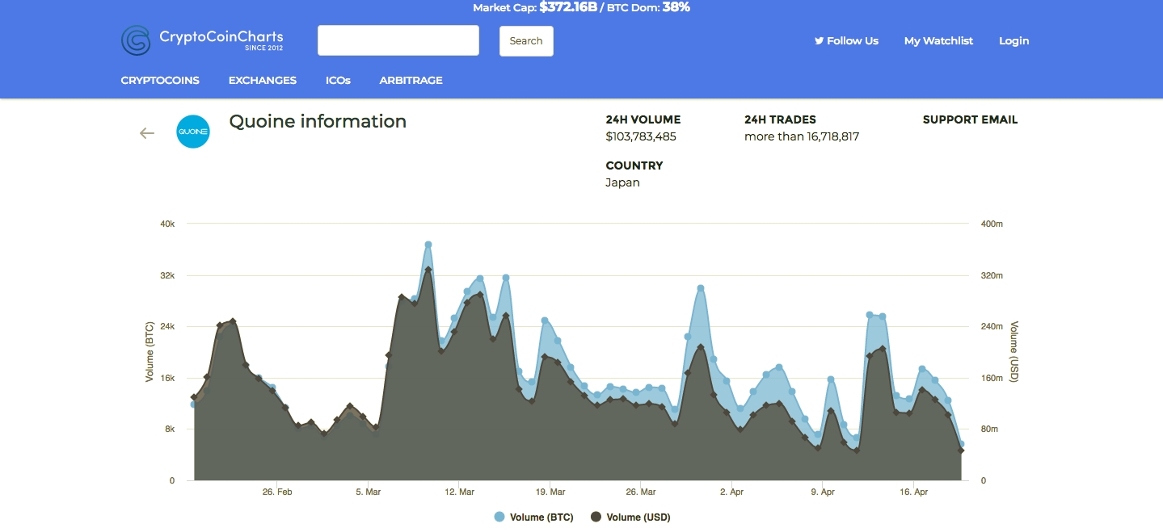This screenshot has height=532, width=1163.
Task: Click the 24H VOLUME label
Action: (x=643, y=119)
